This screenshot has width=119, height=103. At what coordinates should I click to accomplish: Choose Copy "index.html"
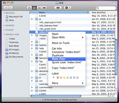tap(67, 68)
